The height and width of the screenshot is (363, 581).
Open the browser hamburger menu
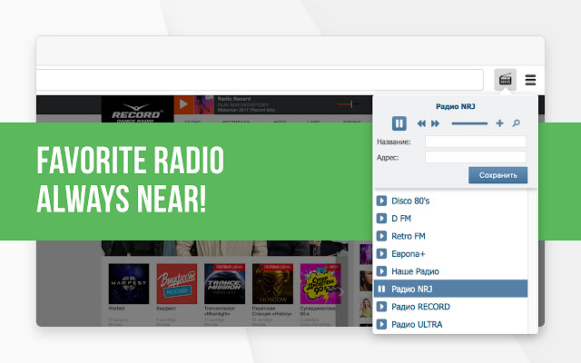pos(530,80)
